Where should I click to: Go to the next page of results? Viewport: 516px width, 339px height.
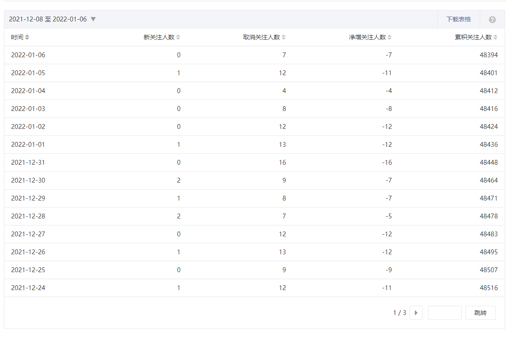[x=416, y=313]
